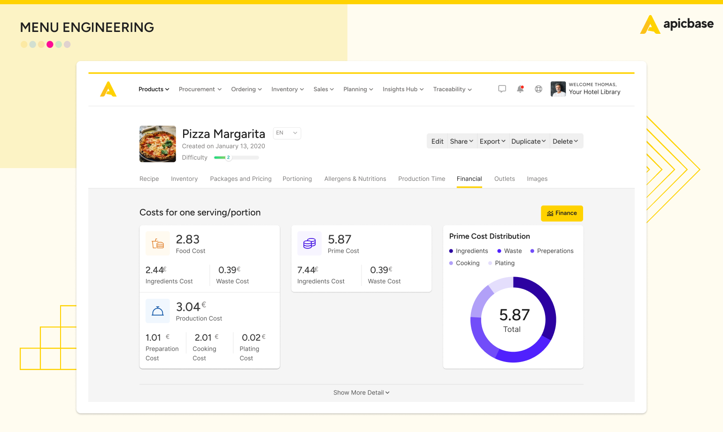Click the yellow Finance button

(x=562, y=213)
